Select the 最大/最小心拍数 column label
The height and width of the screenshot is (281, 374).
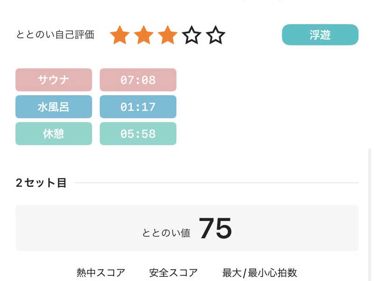(x=259, y=273)
